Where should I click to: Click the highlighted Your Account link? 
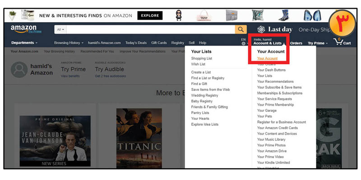(x=267, y=58)
